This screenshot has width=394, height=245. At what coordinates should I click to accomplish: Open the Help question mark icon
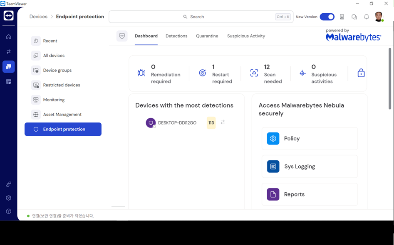(x=9, y=211)
